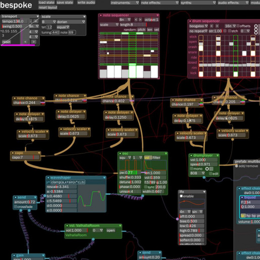Viewport: 260px width, 260px height.
Task: Step transport backward with < button
Action: click(x=25, y=42)
